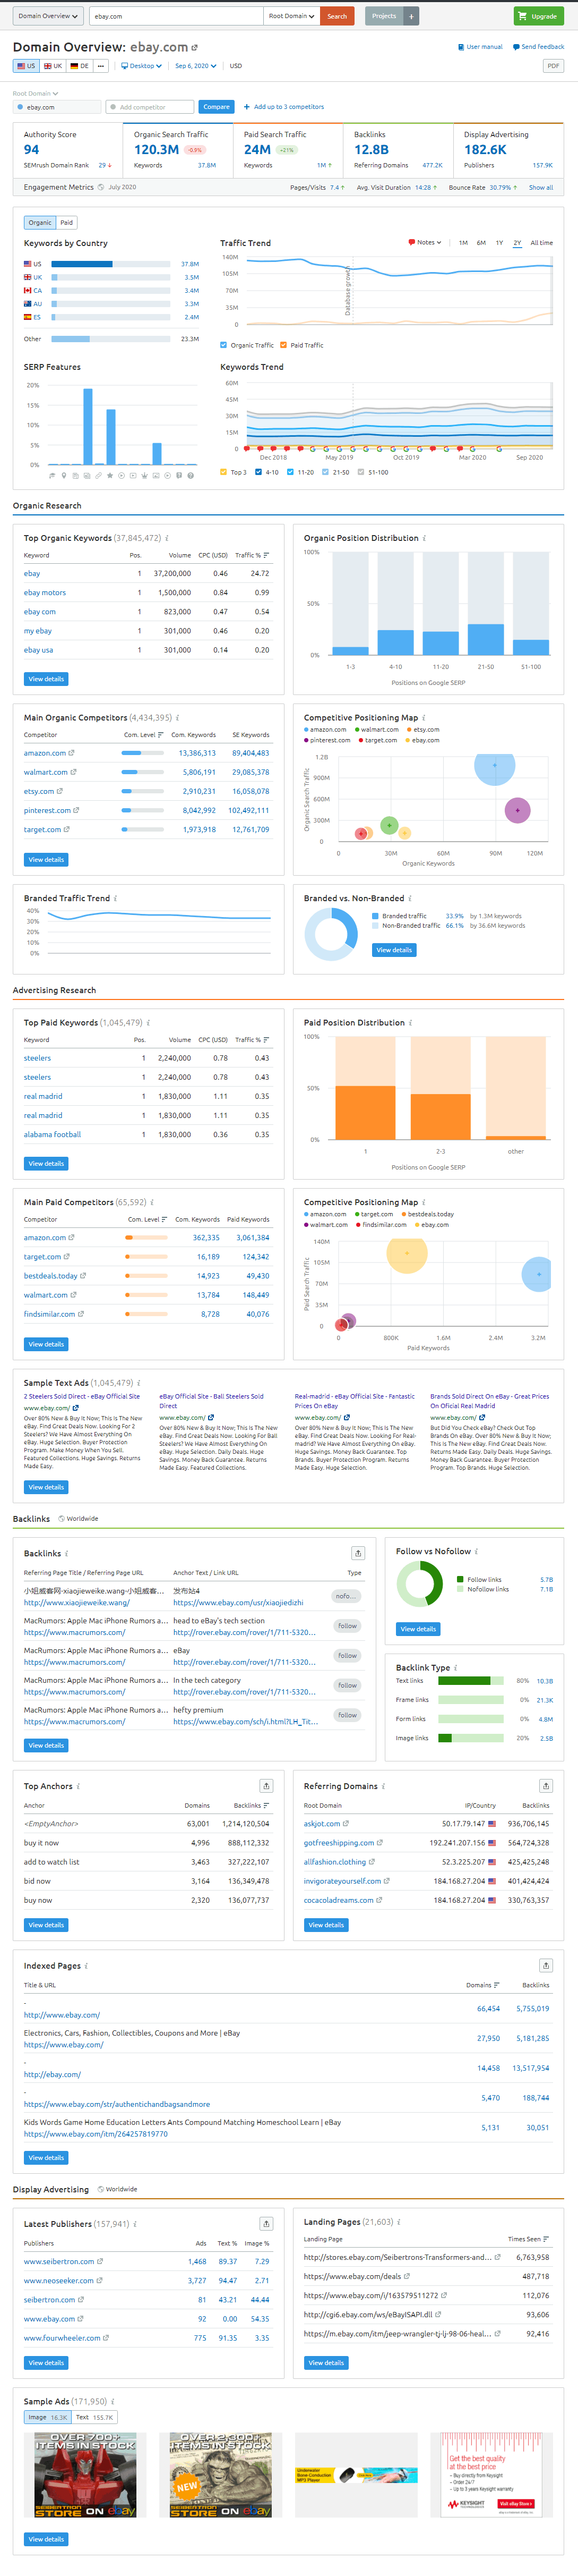Screen dimensions: 578x2576
Task: Click the orange Search button
Action: coord(338,16)
